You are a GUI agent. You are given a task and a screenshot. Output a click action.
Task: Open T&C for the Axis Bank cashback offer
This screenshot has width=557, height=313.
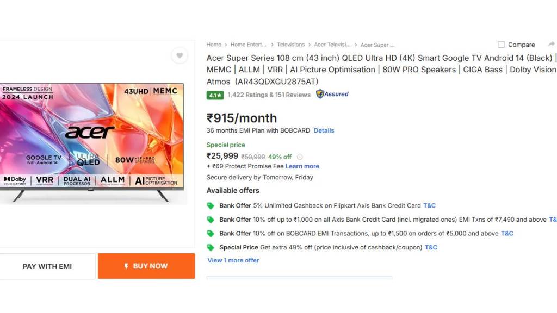point(429,205)
